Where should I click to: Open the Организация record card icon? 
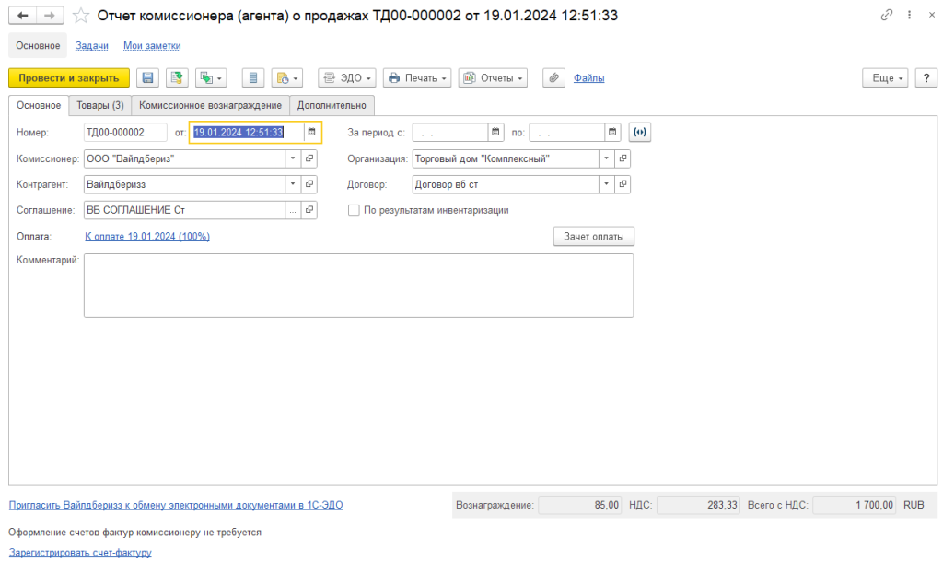click(x=623, y=158)
